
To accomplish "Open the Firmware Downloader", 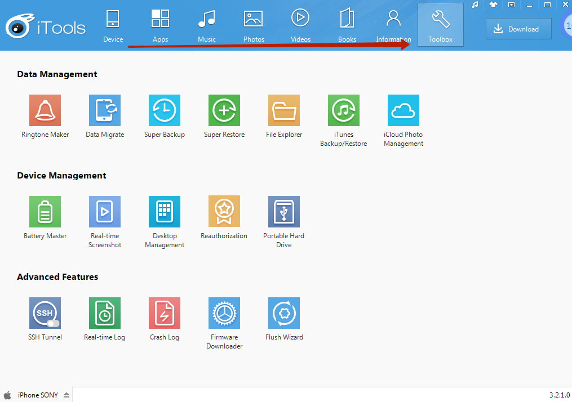I will (x=224, y=313).
